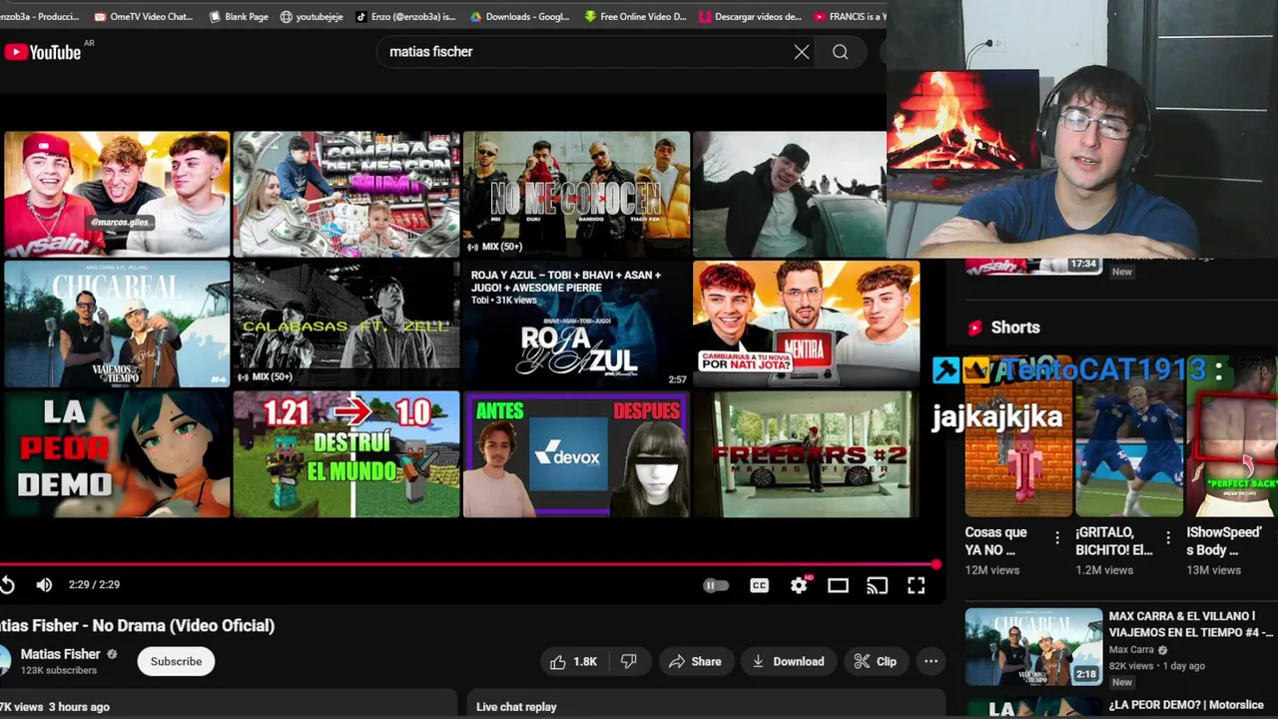Switch to the Enzo (@enzob3a) TikTok tab
Image resolution: width=1278 pixels, height=719 pixels.
click(404, 16)
